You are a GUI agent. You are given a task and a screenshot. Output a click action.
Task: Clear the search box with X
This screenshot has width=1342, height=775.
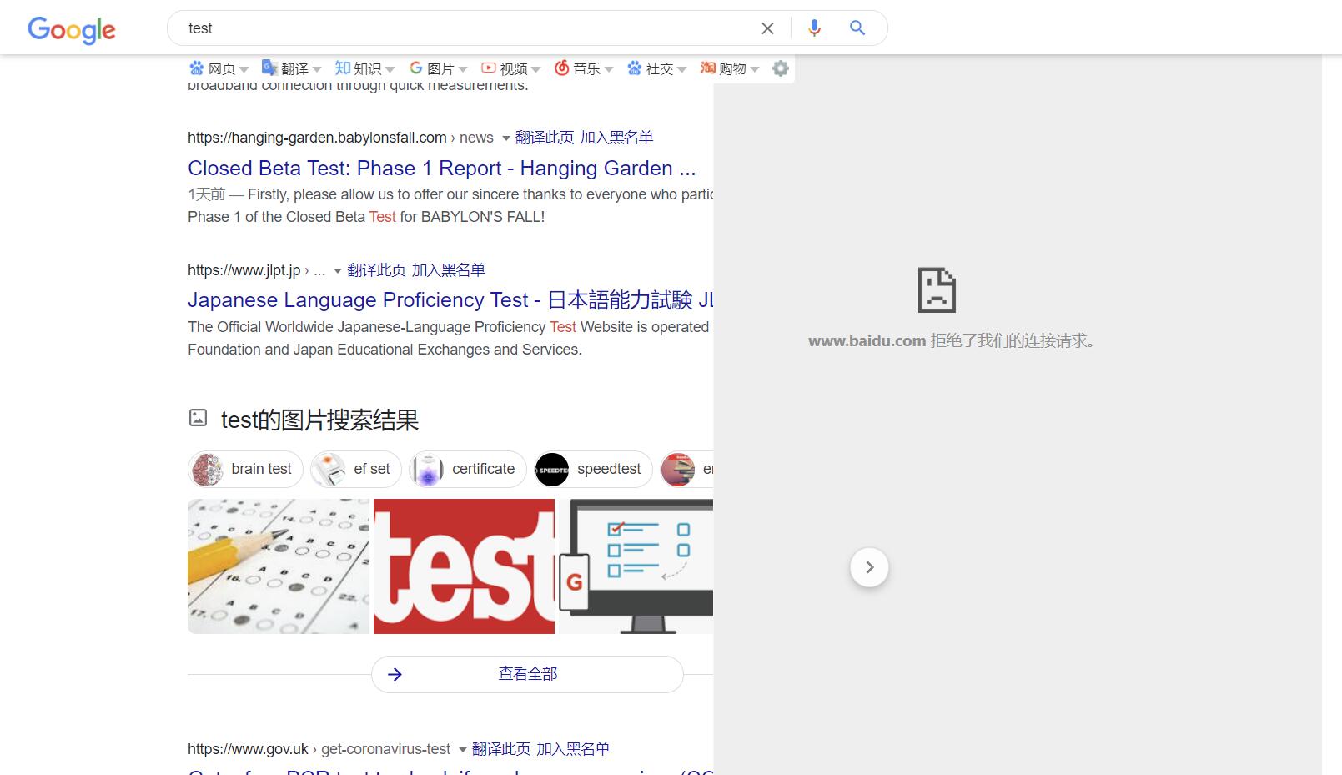click(x=767, y=28)
